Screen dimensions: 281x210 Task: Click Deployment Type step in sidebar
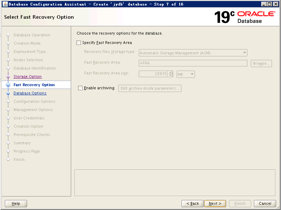pos(29,52)
